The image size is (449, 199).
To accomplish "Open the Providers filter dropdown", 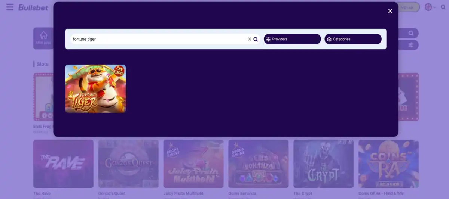I will point(292,39).
